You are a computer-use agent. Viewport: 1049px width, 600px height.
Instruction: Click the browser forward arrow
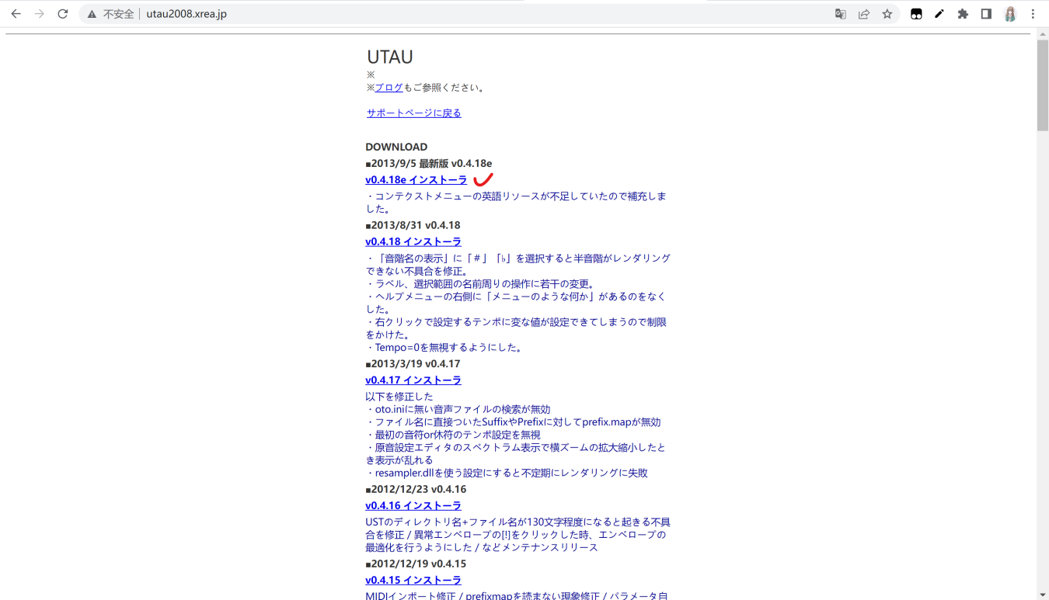(39, 14)
